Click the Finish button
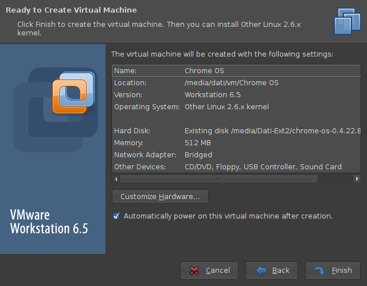The width and height of the screenshot is (367, 286). pos(333,271)
